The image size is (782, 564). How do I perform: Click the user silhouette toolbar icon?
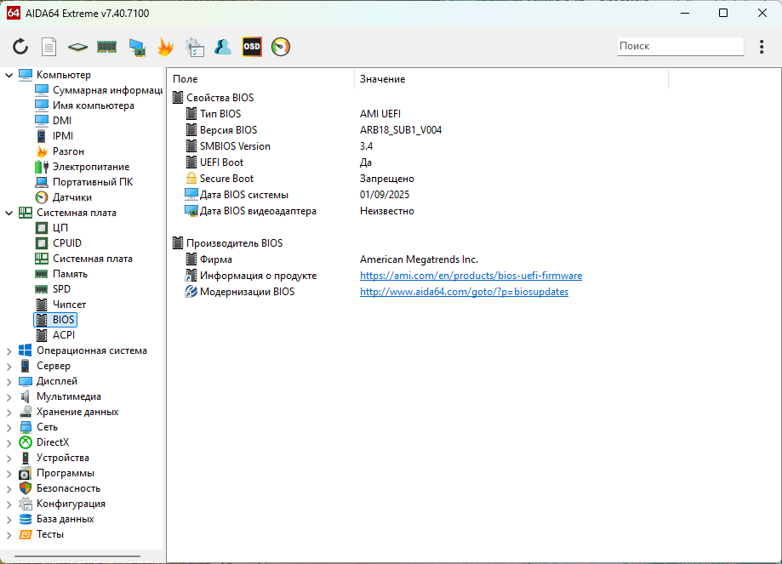click(x=223, y=47)
